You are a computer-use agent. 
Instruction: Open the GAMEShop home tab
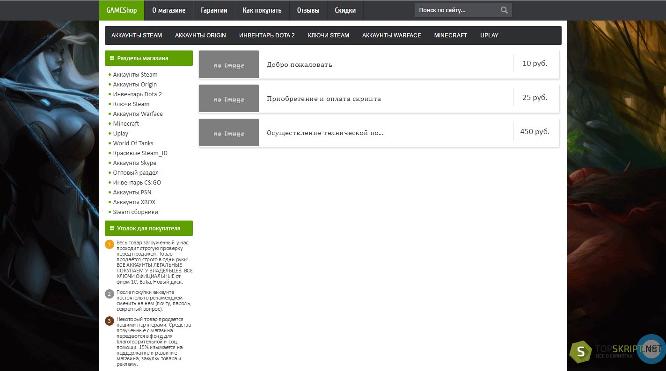point(122,10)
